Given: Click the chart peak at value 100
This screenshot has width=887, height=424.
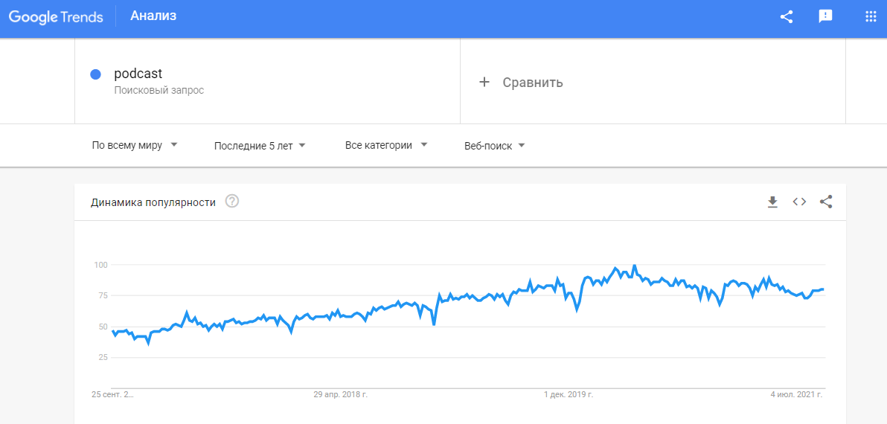Looking at the screenshot, I should (634, 266).
